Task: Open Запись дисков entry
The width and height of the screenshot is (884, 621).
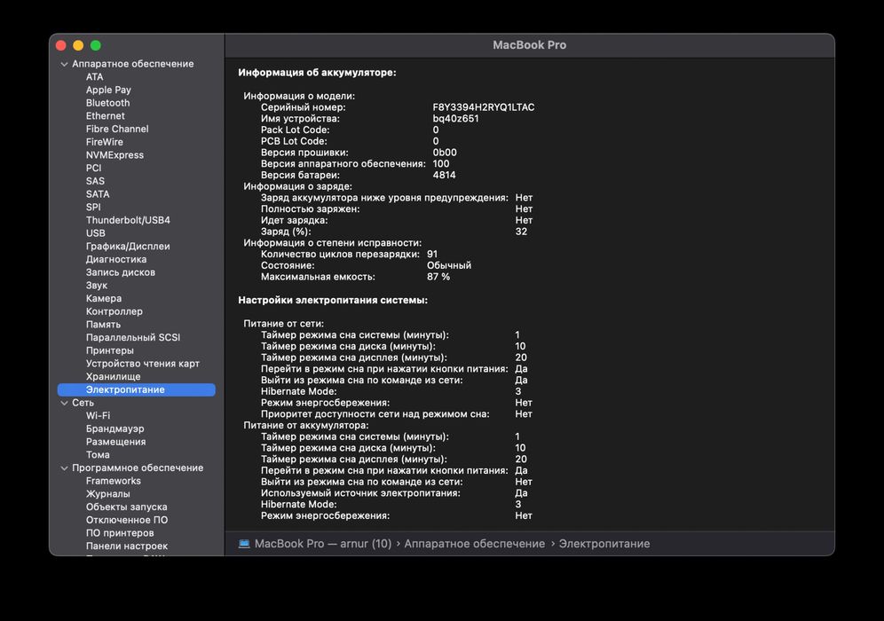Action: point(121,272)
